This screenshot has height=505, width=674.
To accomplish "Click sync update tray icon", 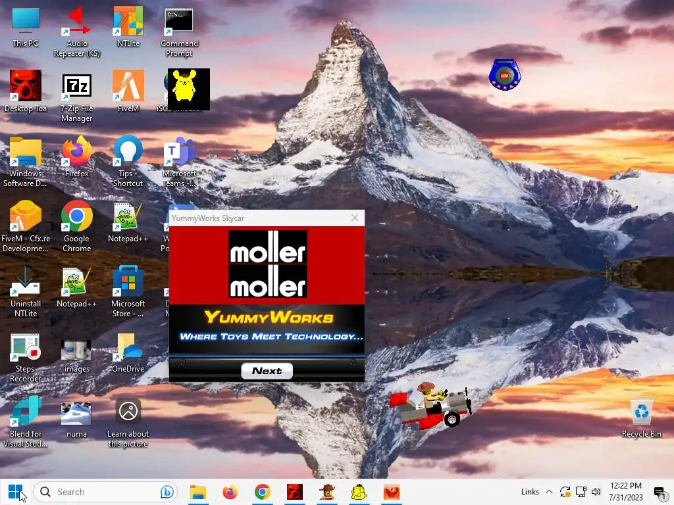I will click(565, 492).
